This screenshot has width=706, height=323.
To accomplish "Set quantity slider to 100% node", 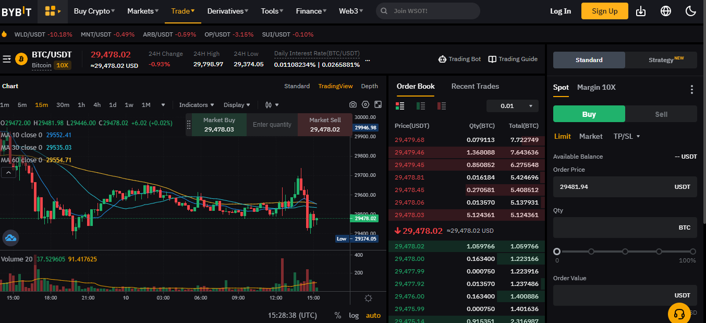I will pos(693,252).
